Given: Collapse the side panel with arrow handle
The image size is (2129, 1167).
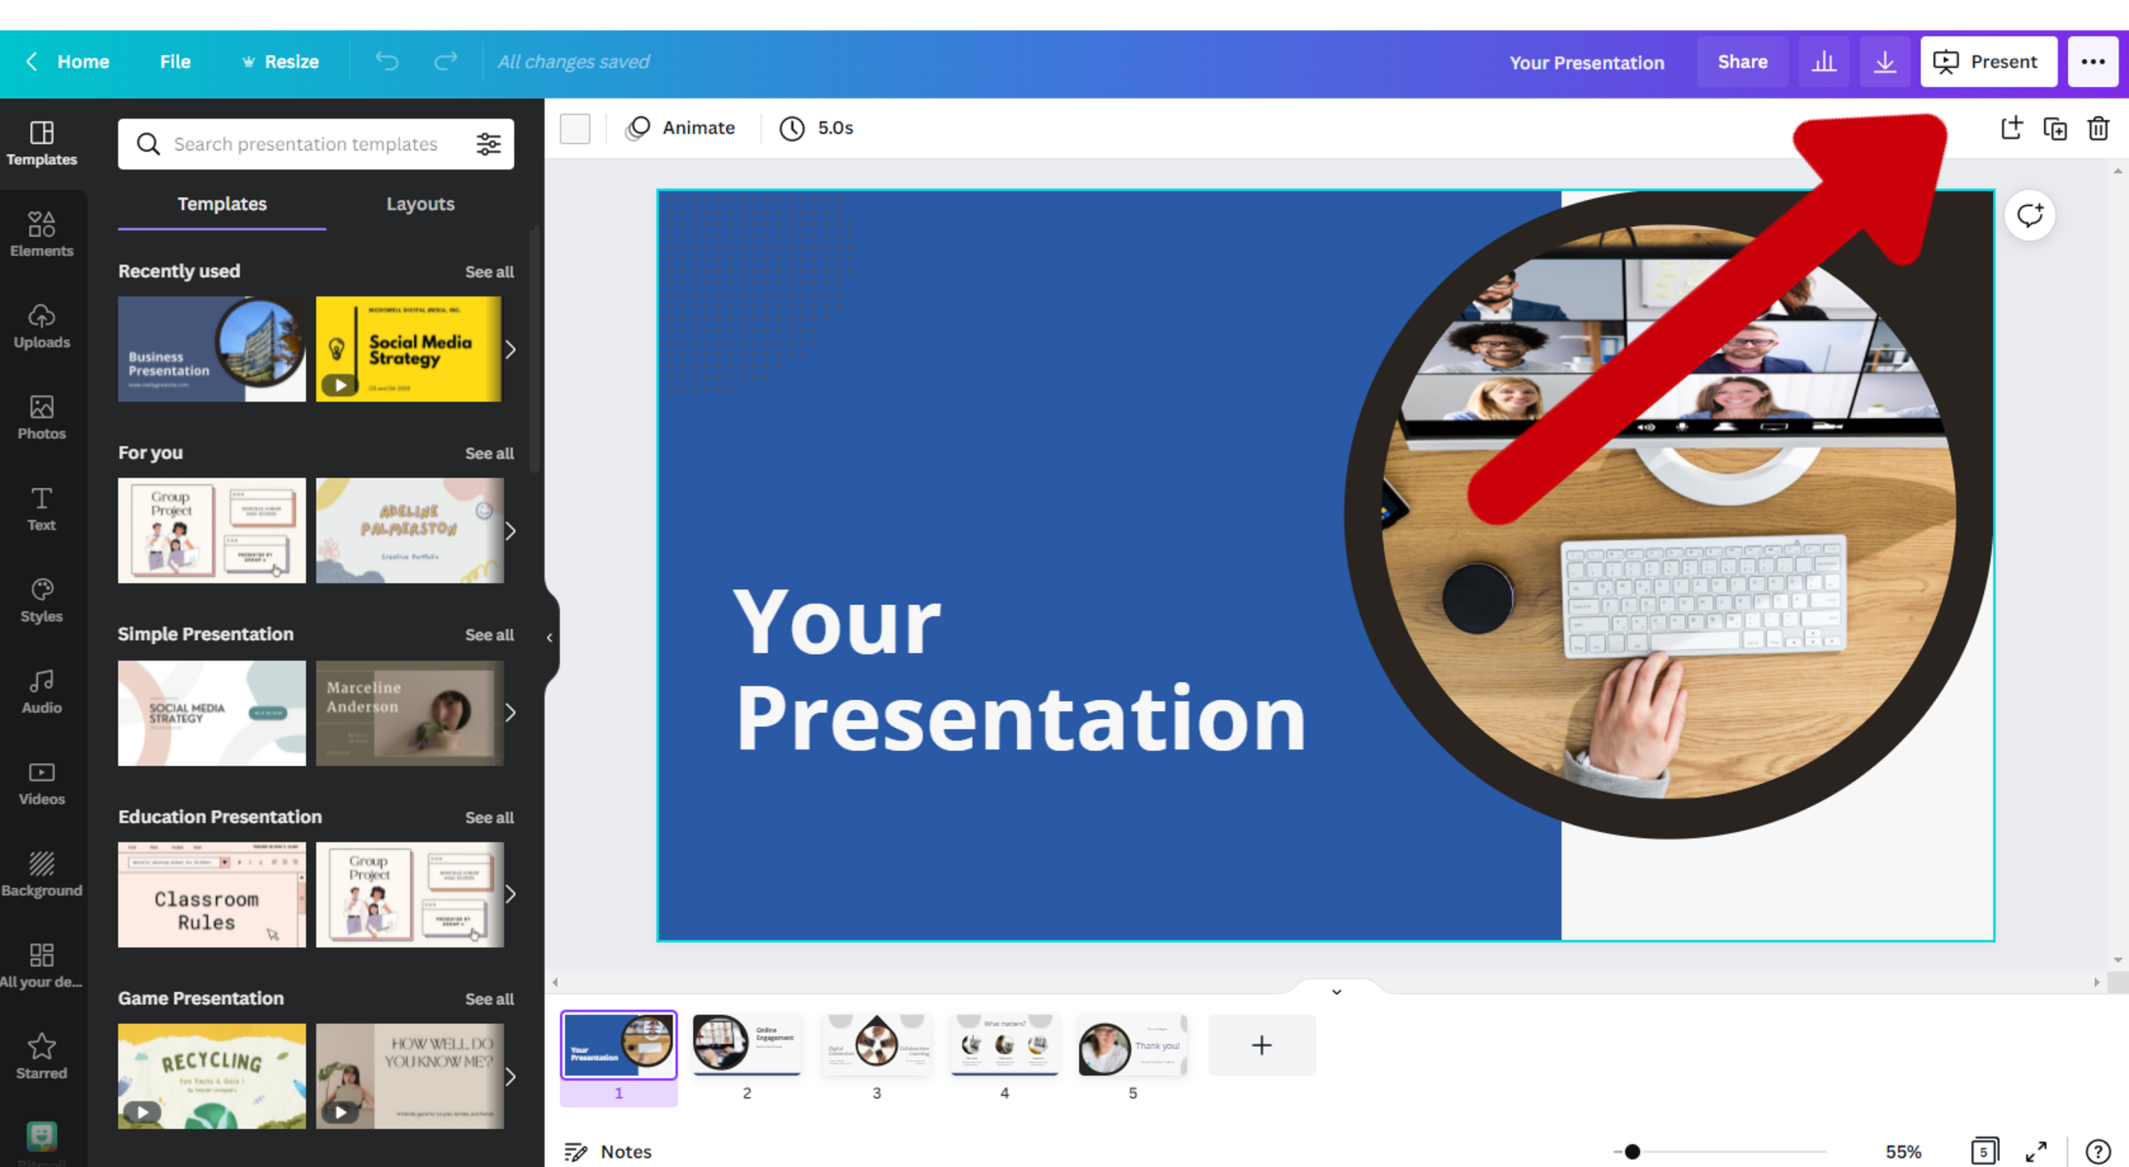Looking at the screenshot, I should pyautogui.click(x=549, y=637).
